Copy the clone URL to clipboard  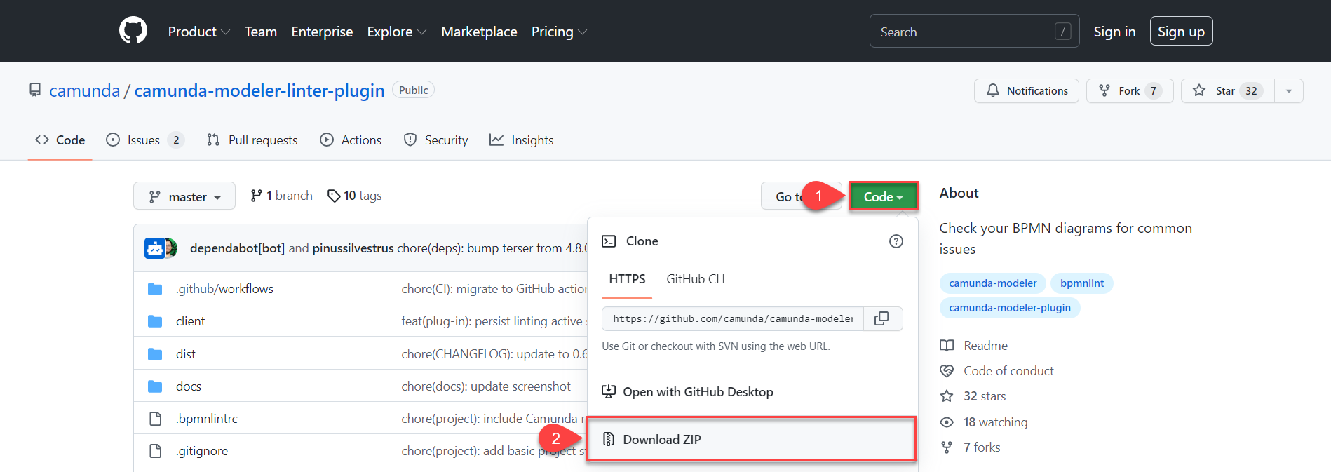pos(882,318)
